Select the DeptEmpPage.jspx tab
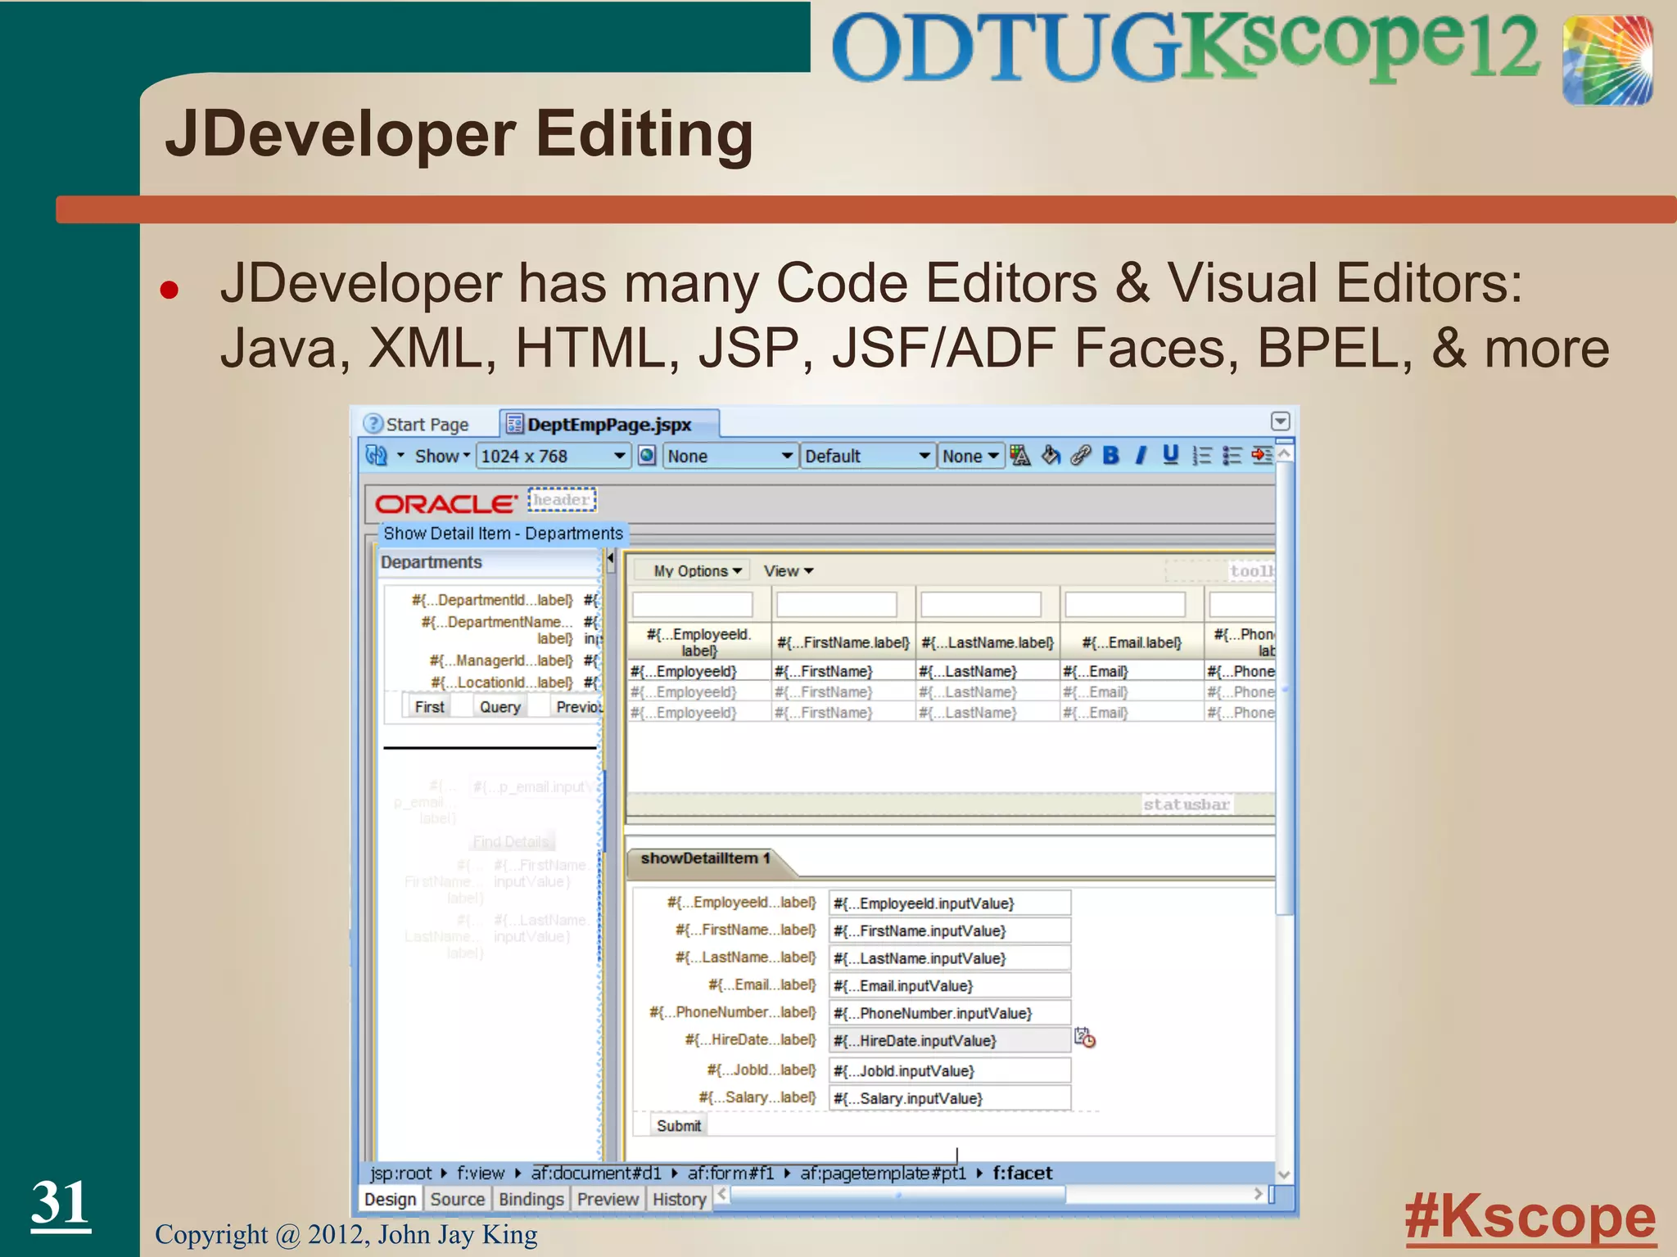This screenshot has width=1677, height=1257. (x=609, y=424)
